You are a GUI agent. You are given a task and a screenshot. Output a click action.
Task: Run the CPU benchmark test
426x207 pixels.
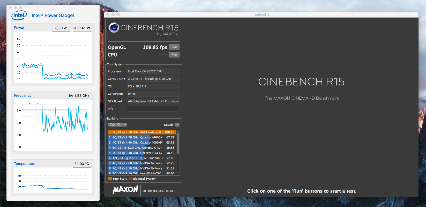click(x=174, y=55)
